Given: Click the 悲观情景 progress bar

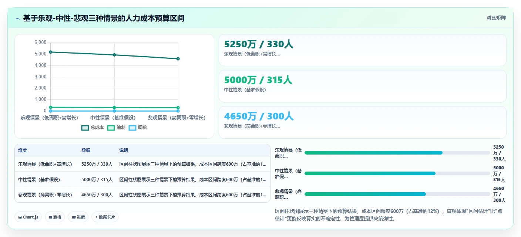Looking at the screenshot, I should click(x=397, y=194).
